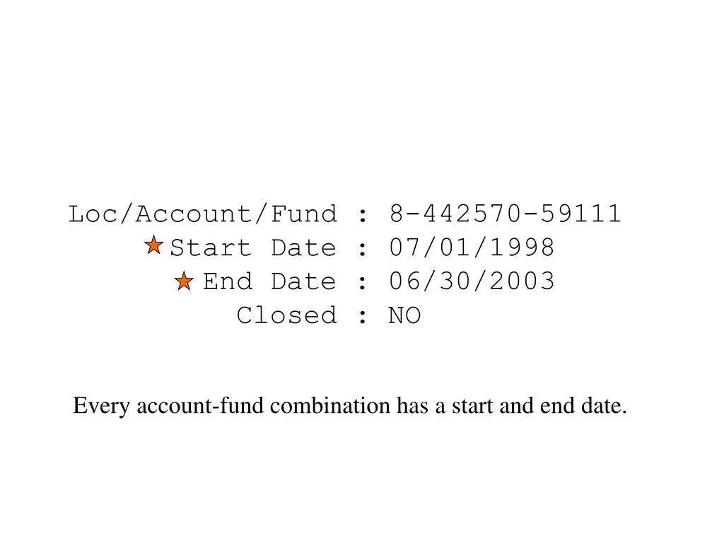
Task: Click the colon after End Date
Action: (x=363, y=283)
